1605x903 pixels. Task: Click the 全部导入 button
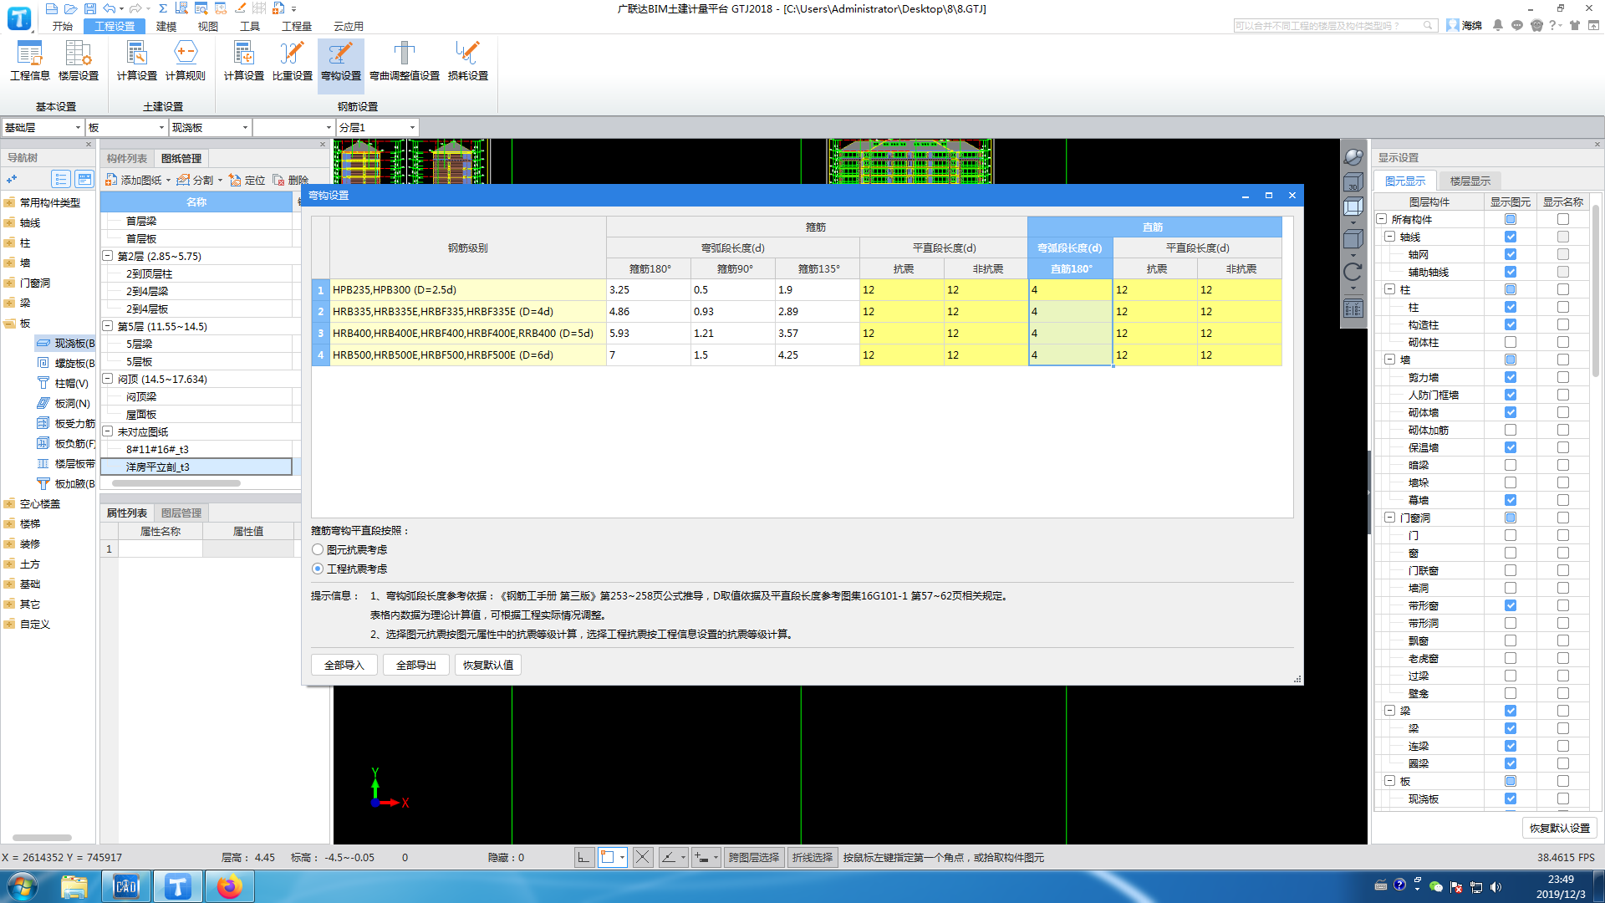(344, 665)
